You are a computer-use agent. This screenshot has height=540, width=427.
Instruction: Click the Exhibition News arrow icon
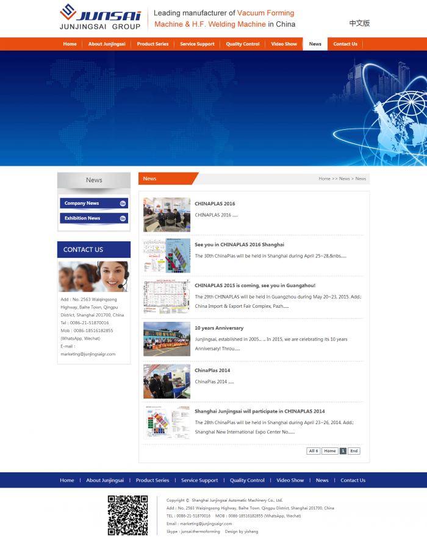[x=123, y=218]
